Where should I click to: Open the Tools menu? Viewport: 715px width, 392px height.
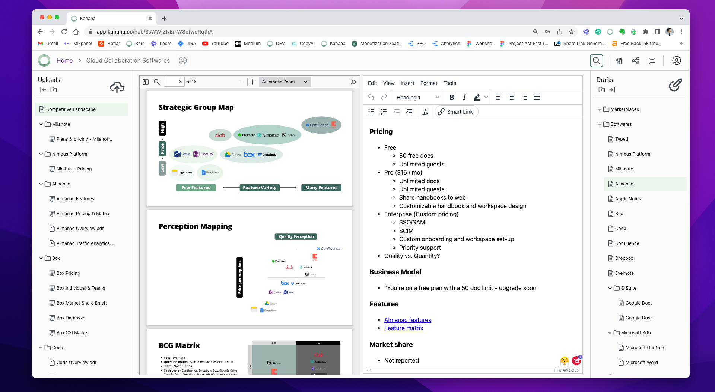(x=449, y=83)
